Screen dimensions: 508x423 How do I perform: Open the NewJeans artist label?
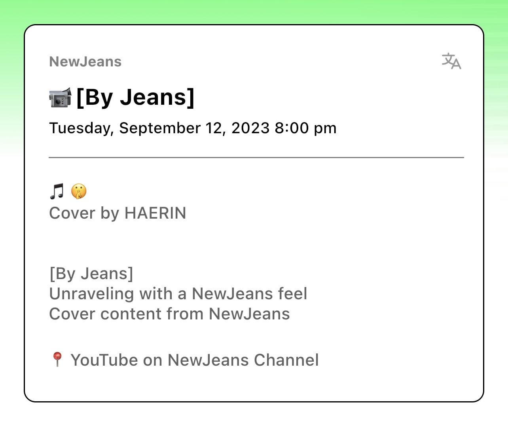[x=85, y=62]
